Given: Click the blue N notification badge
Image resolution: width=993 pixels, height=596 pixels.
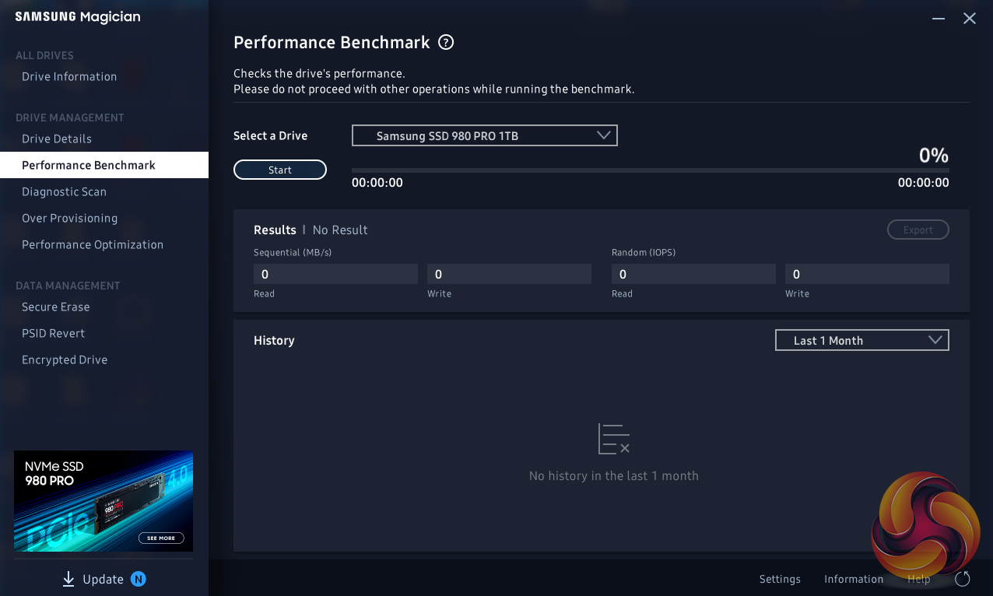Looking at the screenshot, I should point(139,579).
